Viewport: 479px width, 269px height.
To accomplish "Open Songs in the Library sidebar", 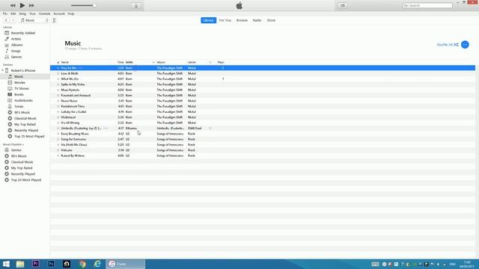I will [x=16, y=51].
